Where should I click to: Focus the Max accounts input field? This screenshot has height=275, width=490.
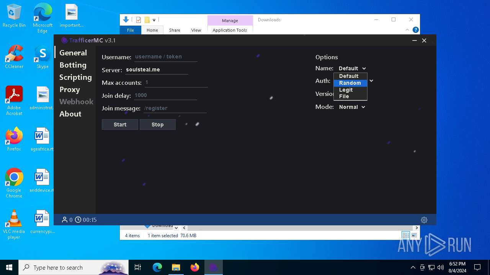tap(176, 82)
